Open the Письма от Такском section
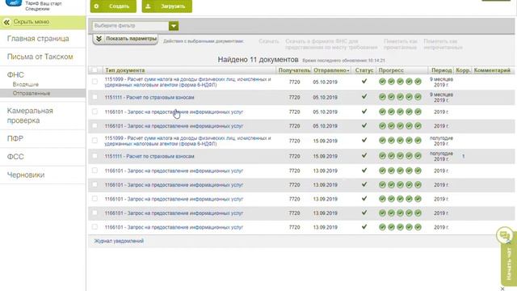 pos(40,57)
